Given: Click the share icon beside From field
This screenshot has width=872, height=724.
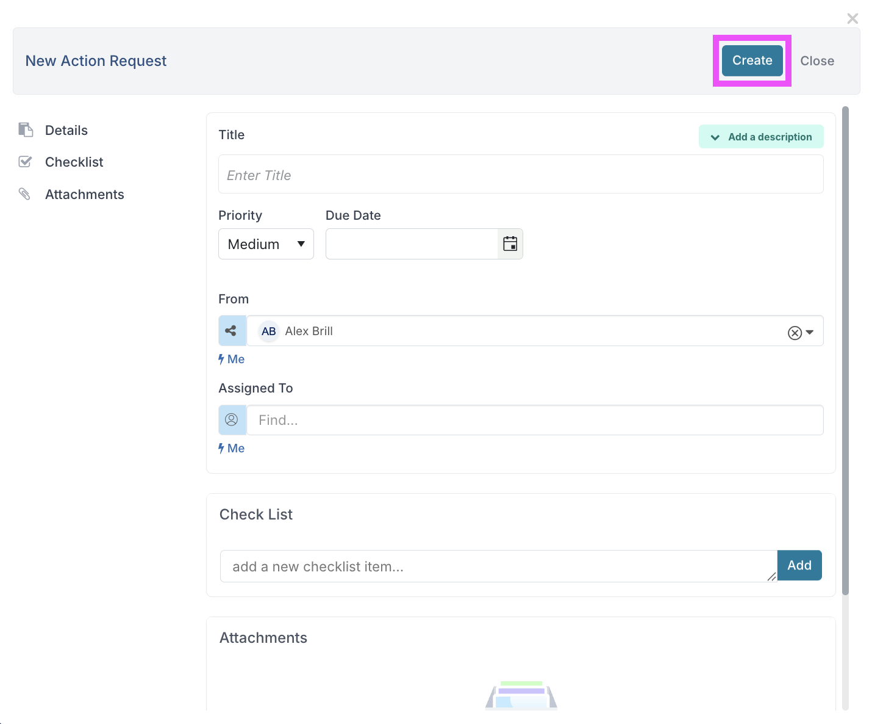Looking at the screenshot, I should click(x=232, y=331).
